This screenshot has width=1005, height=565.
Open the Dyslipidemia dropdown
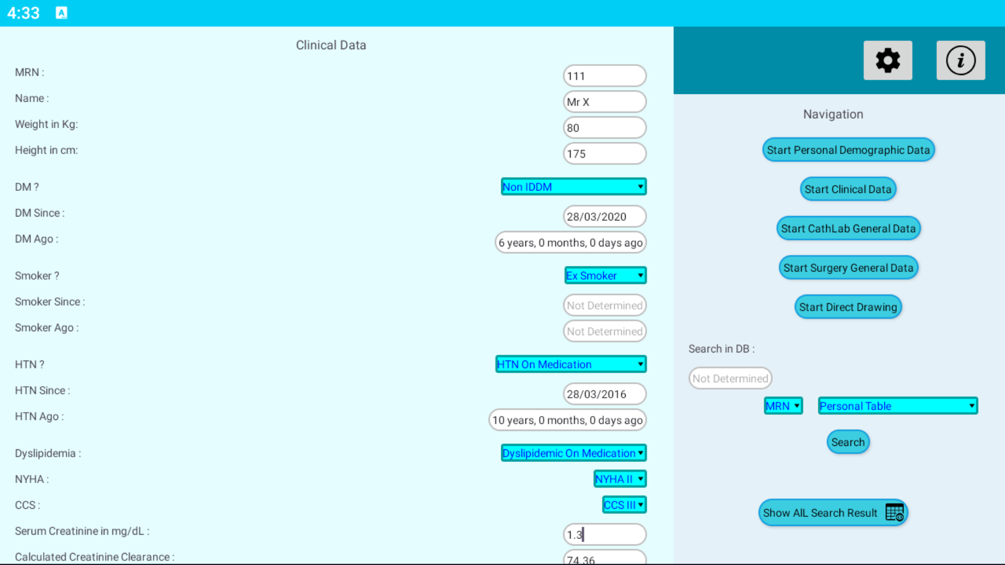(x=574, y=453)
